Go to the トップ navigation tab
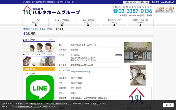Viewport: 176px width, 110px height. pos(36,22)
